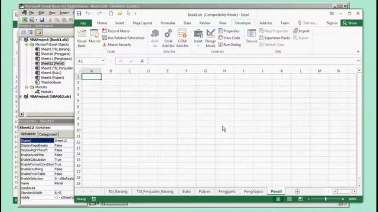This screenshot has width=378, height=212.
Task: Click the Insert Function fx icon
Action: 142,61
